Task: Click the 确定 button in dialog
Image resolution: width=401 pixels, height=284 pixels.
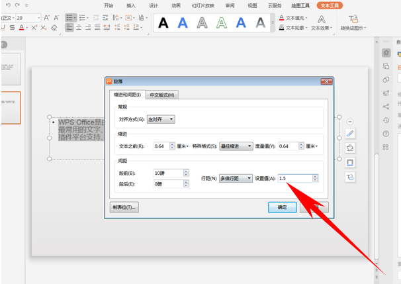Action: [282, 207]
